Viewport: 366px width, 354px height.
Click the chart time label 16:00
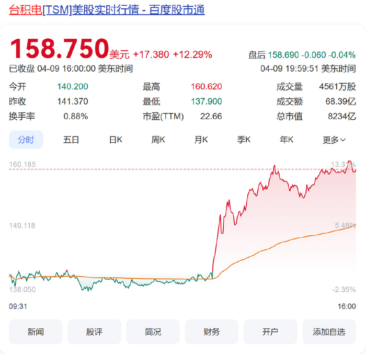347,306
